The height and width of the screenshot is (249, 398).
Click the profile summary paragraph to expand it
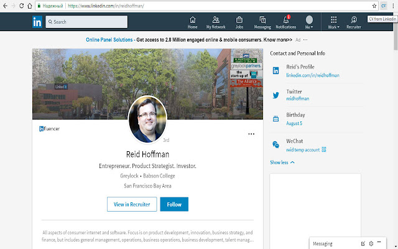coord(147,236)
